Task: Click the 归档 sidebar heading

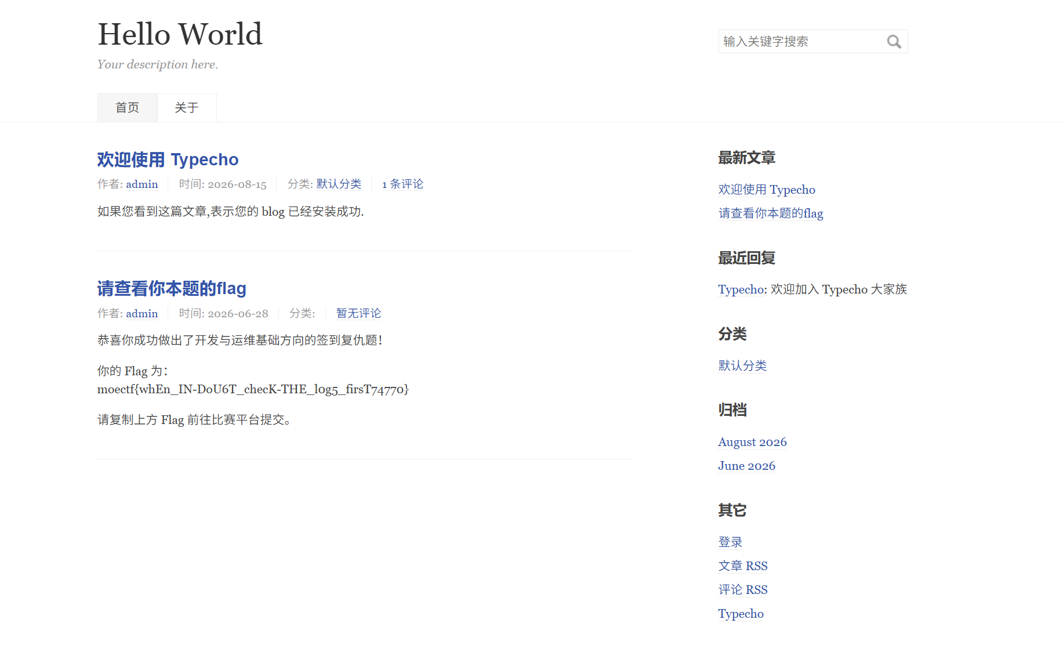Action: click(732, 410)
